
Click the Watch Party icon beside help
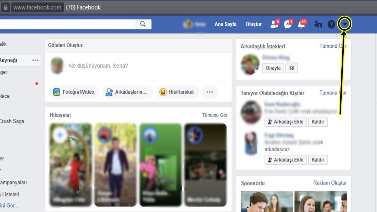[x=318, y=24]
